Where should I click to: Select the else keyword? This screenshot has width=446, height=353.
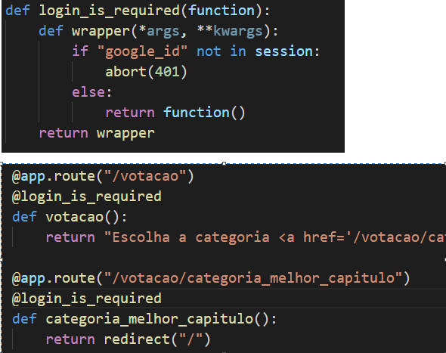point(88,92)
